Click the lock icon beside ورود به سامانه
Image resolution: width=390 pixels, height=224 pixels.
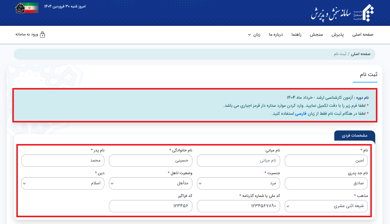click(42, 34)
